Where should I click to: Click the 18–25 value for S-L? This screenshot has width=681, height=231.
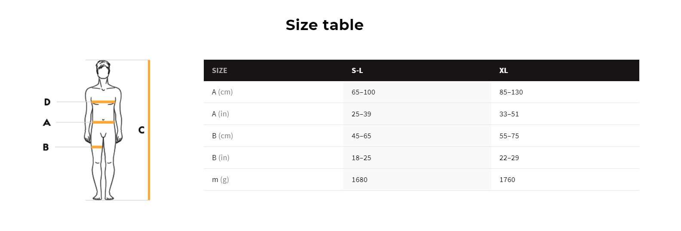tap(361, 158)
